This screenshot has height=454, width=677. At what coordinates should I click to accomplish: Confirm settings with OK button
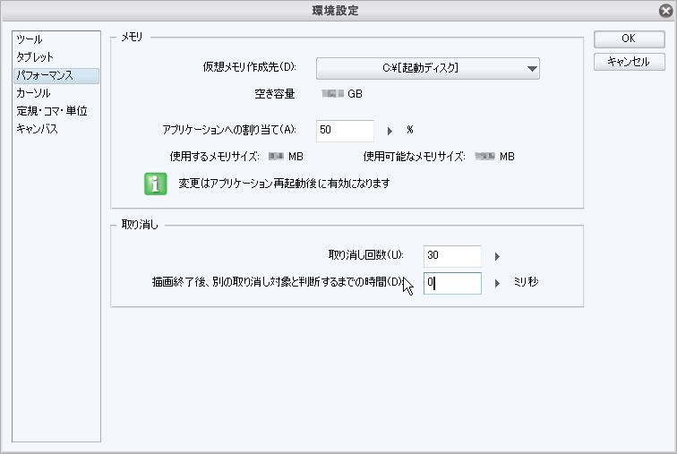coord(629,39)
